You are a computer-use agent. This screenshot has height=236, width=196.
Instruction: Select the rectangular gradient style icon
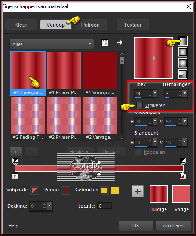coord(183,52)
